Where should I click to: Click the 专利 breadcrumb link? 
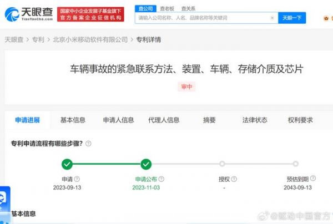pos(38,40)
